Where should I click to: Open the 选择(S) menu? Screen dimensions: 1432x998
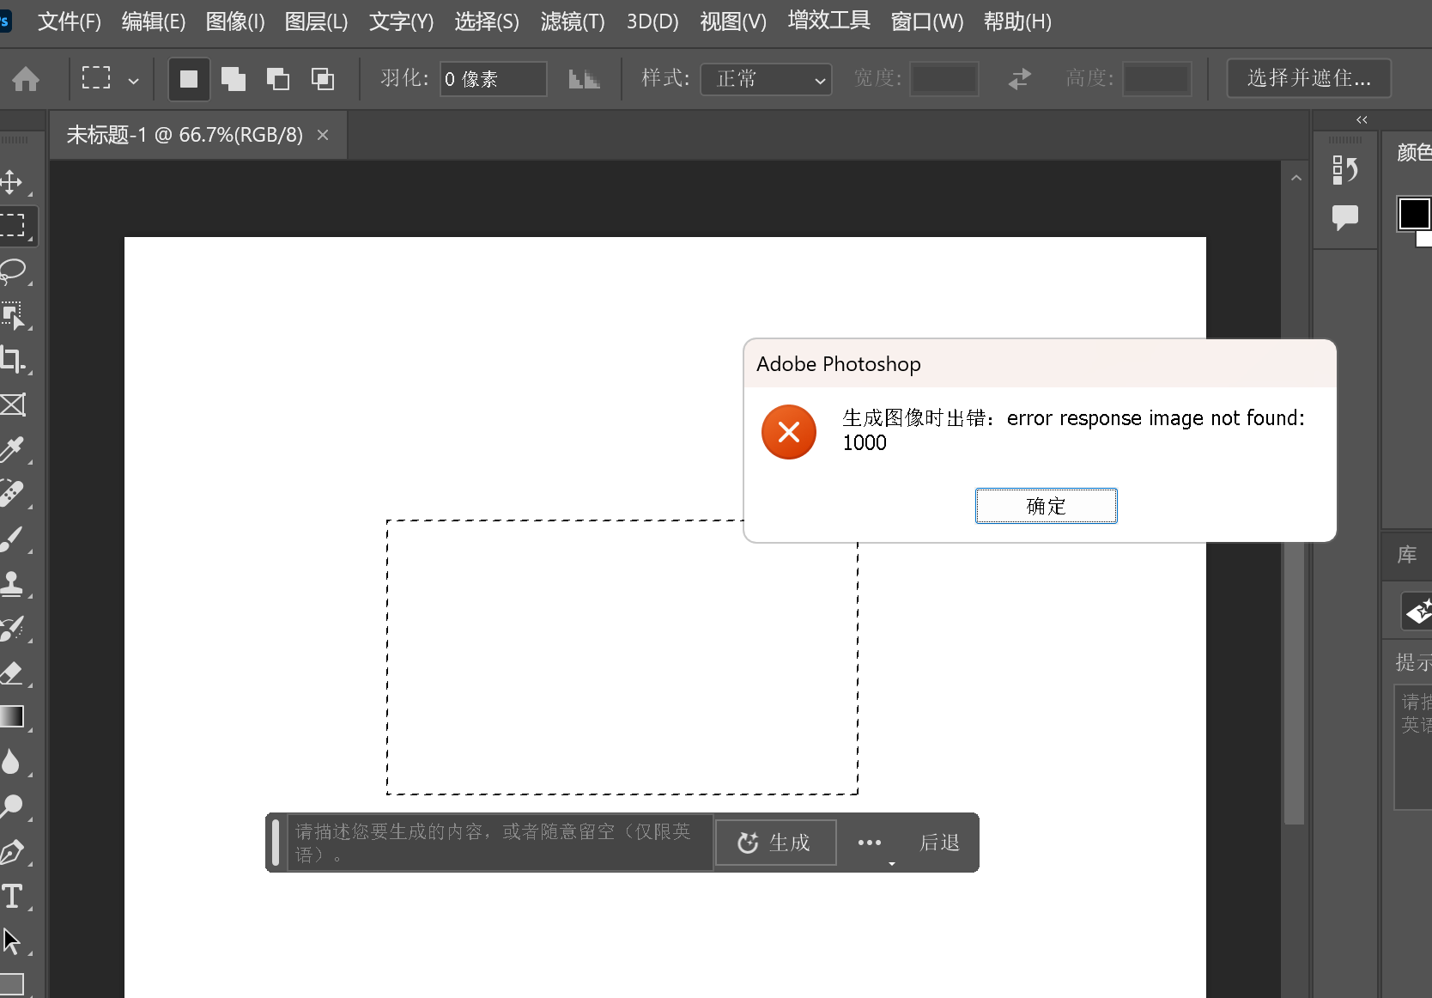coord(487,21)
